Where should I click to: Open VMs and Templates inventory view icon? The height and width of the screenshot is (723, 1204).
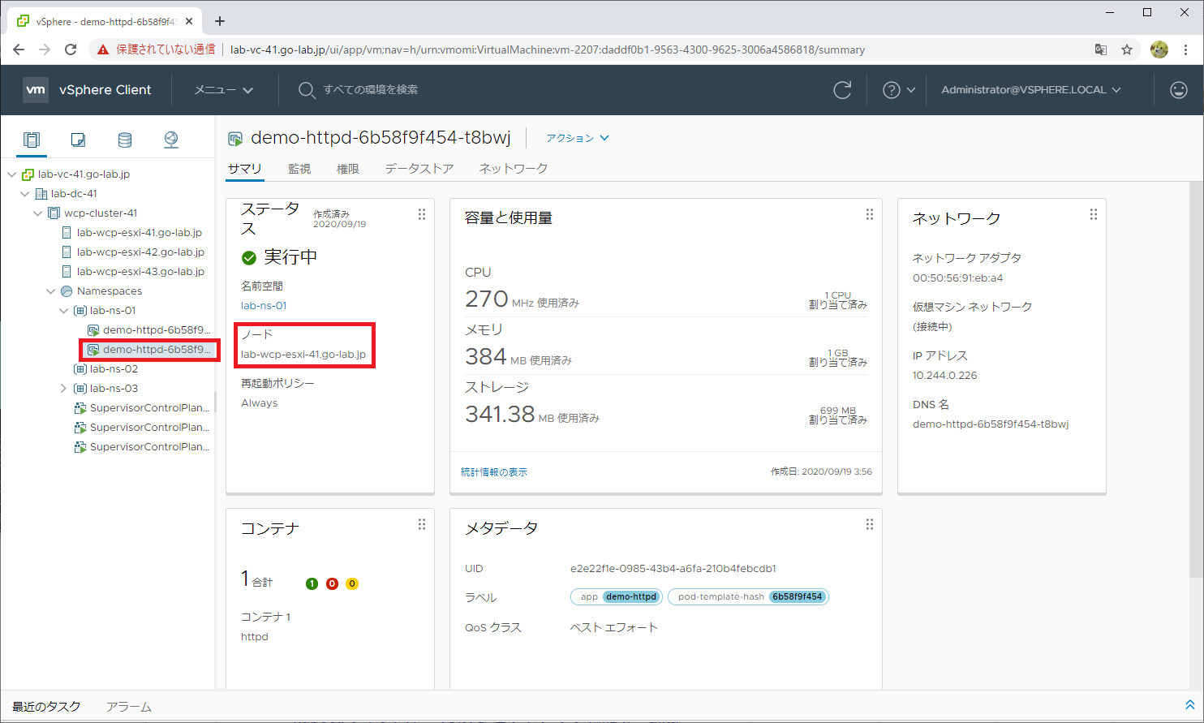tap(78, 140)
